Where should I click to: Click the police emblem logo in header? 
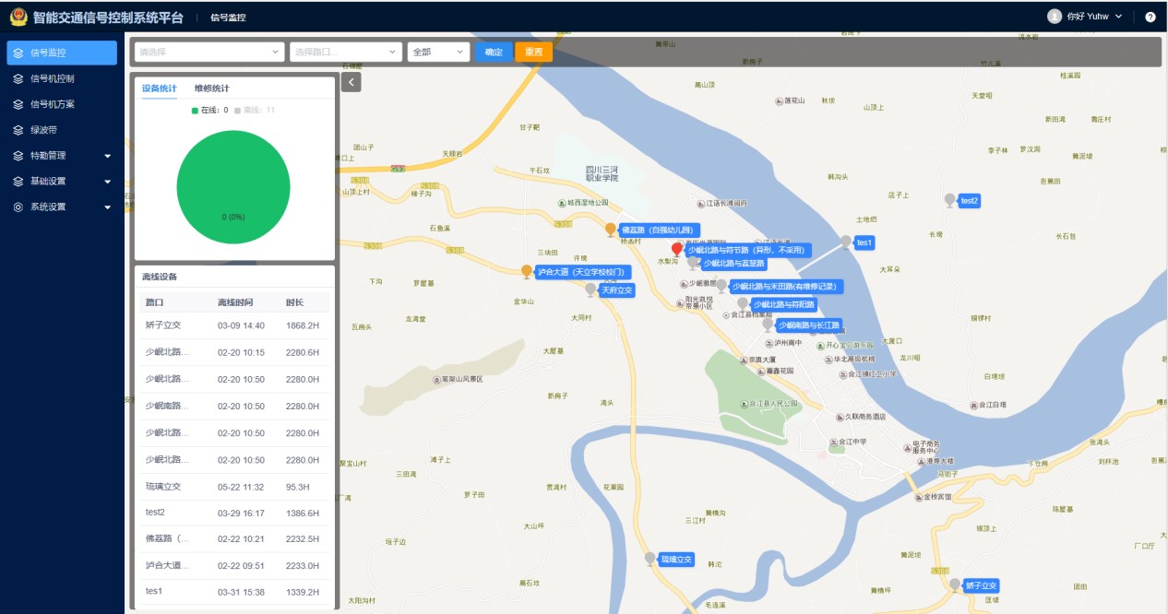click(x=18, y=18)
